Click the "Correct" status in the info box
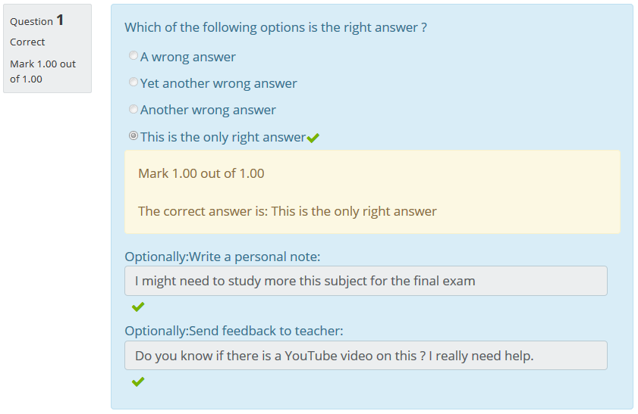This screenshot has height=414, width=638. point(27,42)
